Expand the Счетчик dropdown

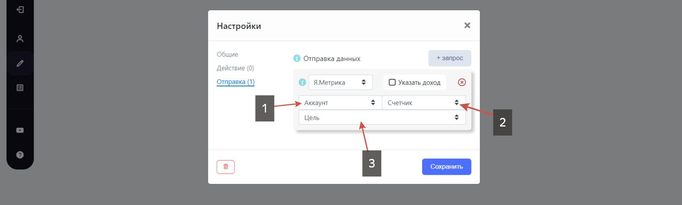click(424, 103)
